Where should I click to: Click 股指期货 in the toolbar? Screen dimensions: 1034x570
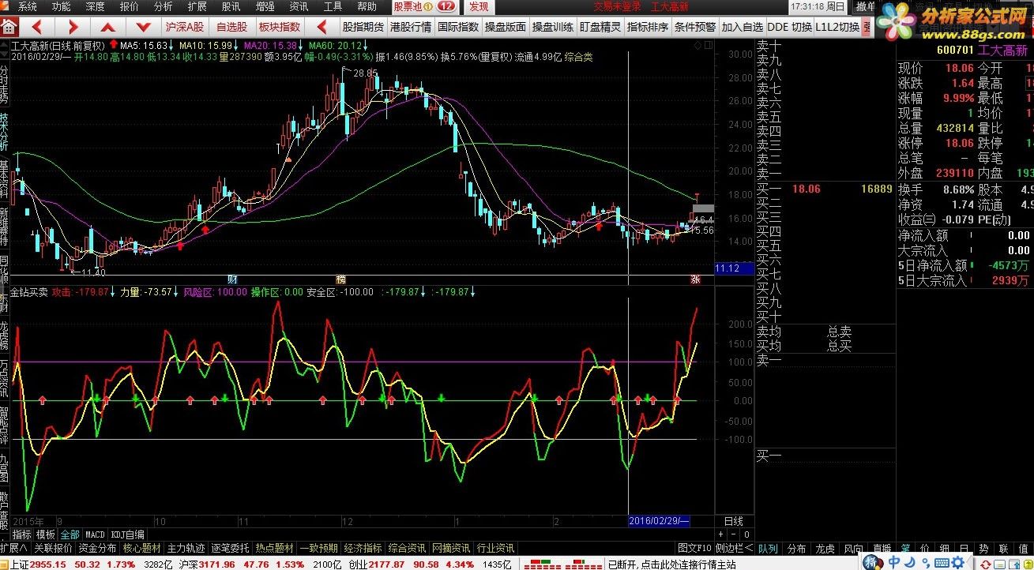click(363, 27)
